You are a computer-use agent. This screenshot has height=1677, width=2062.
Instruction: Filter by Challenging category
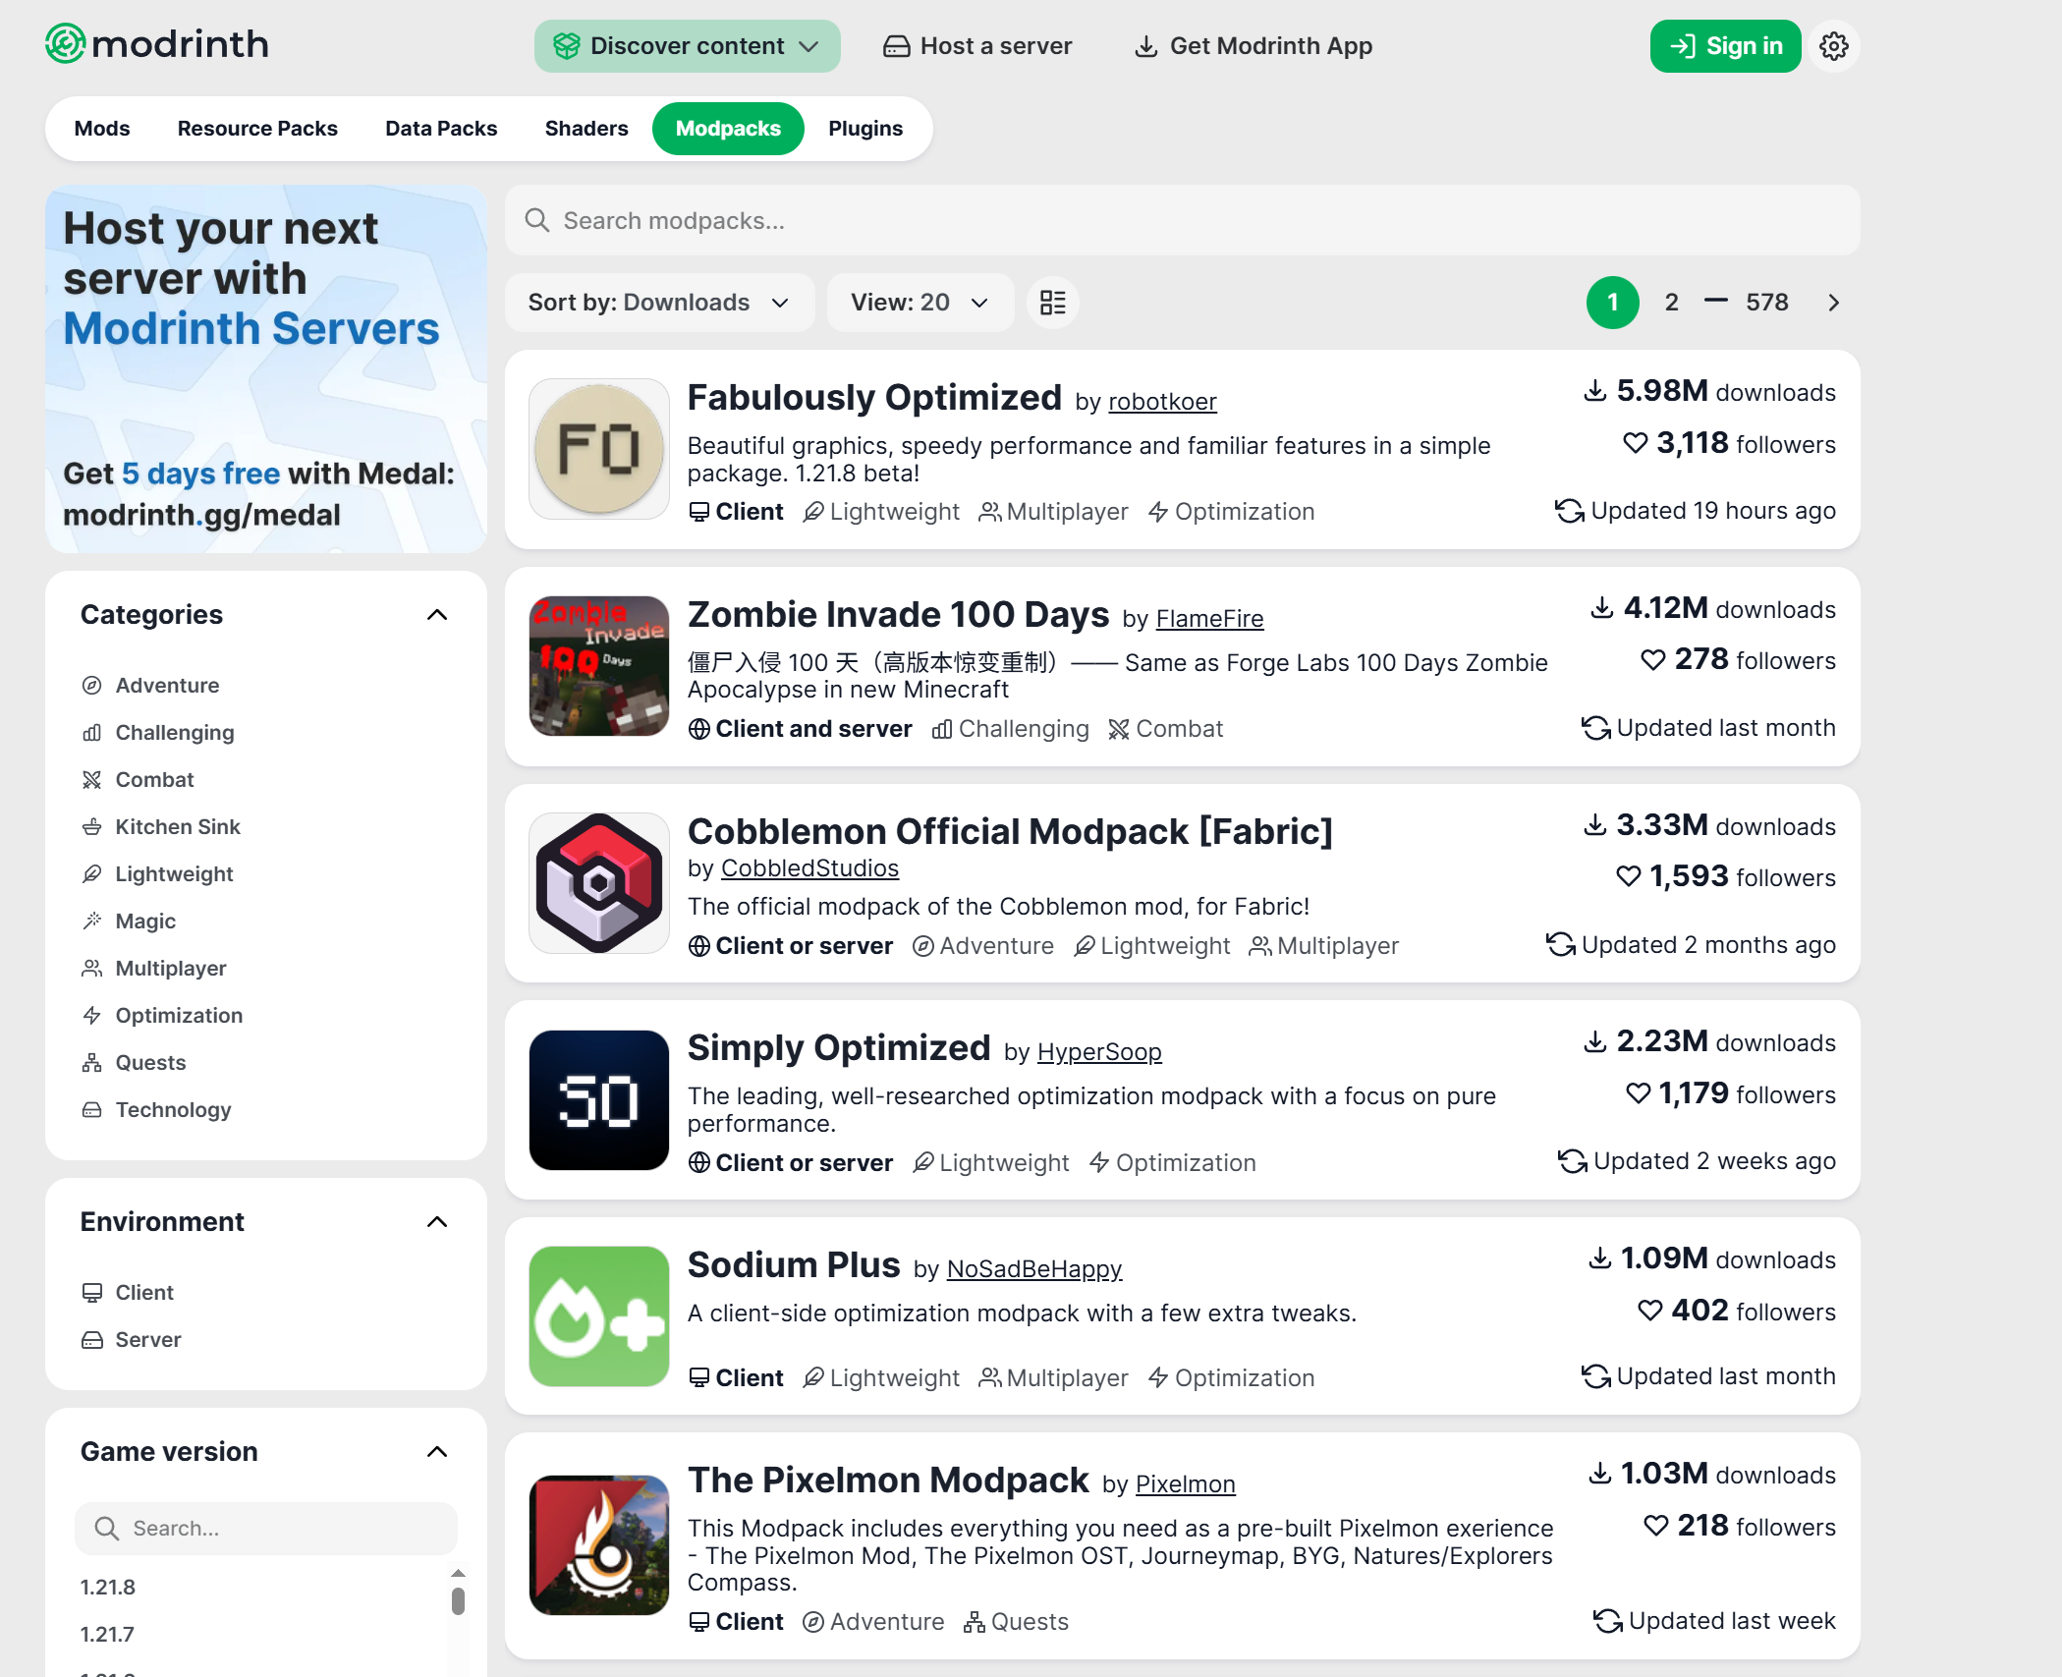click(158, 733)
